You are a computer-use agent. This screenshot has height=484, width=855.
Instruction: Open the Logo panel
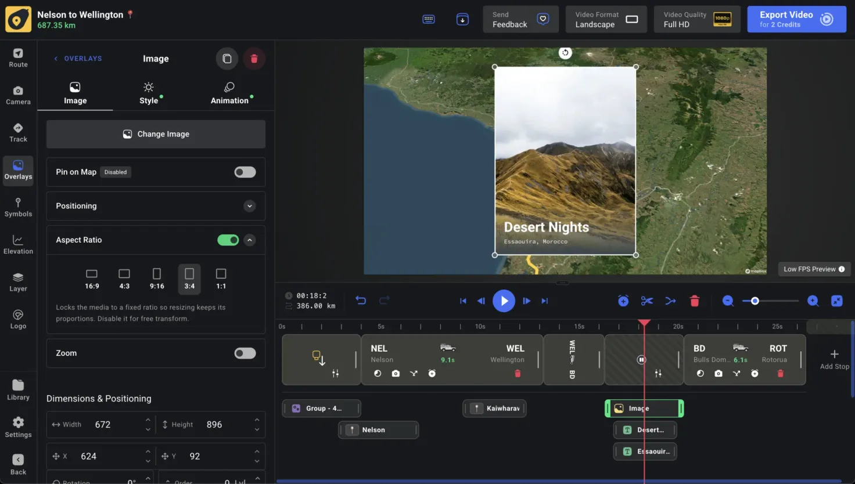coord(18,320)
